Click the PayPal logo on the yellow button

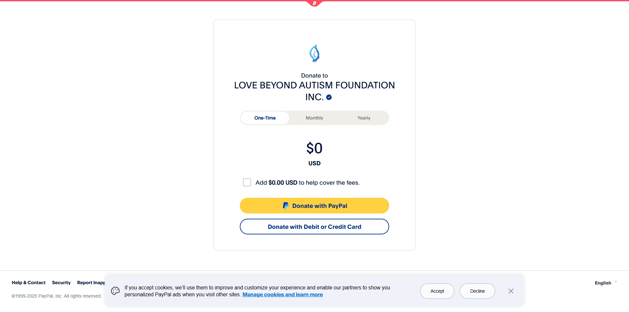286,206
